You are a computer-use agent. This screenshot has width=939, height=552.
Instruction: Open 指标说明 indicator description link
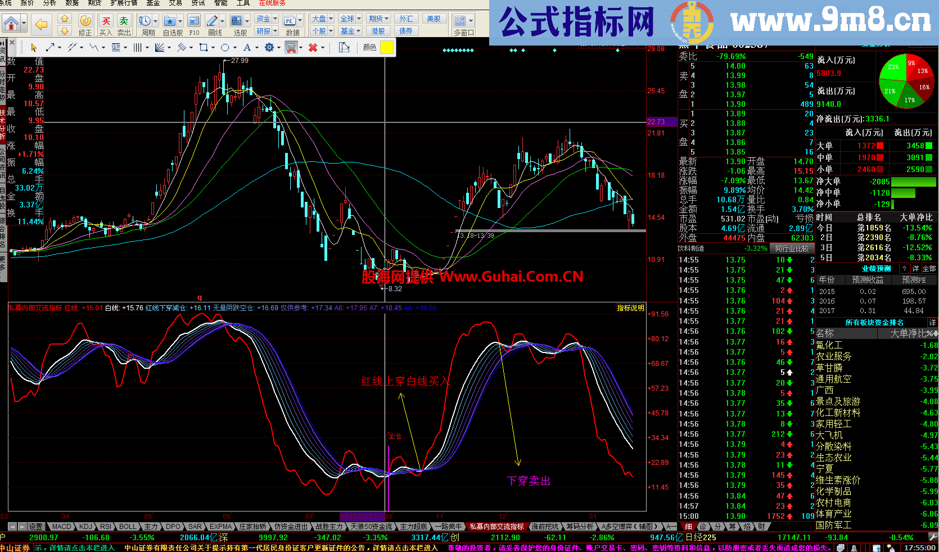[630, 307]
